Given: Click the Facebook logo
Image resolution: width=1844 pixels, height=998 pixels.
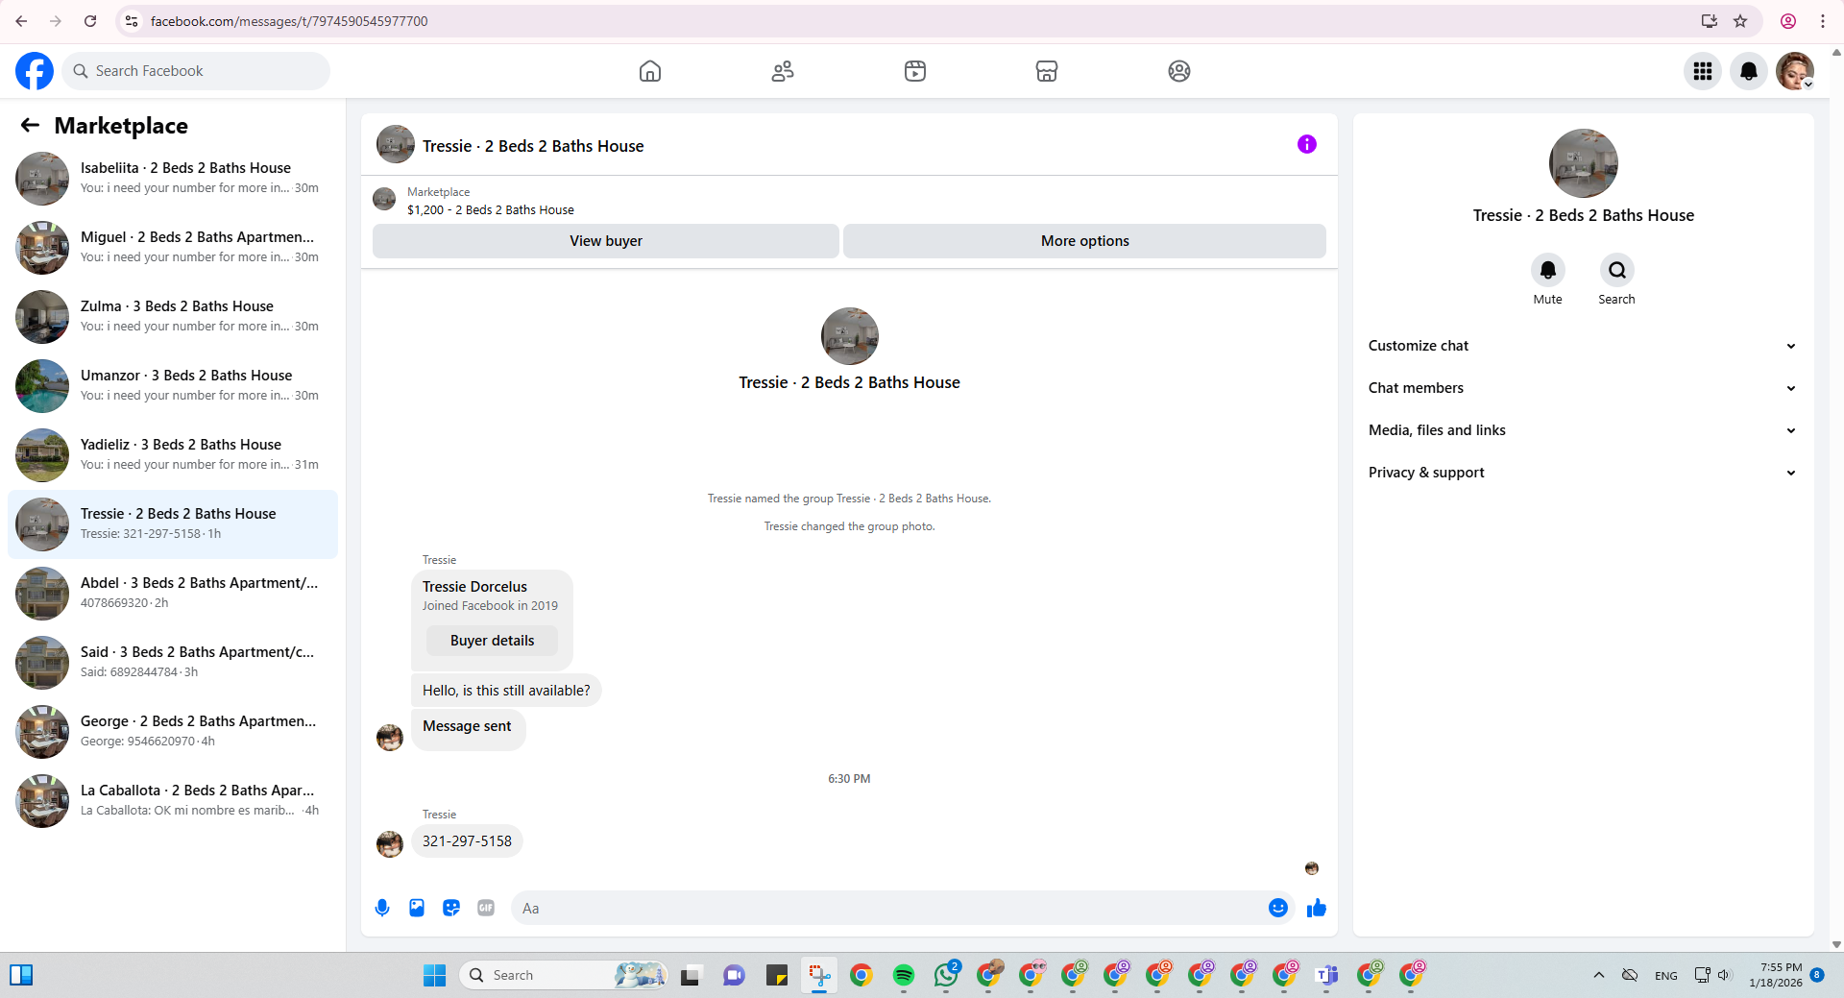Looking at the screenshot, I should tap(35, 71).
